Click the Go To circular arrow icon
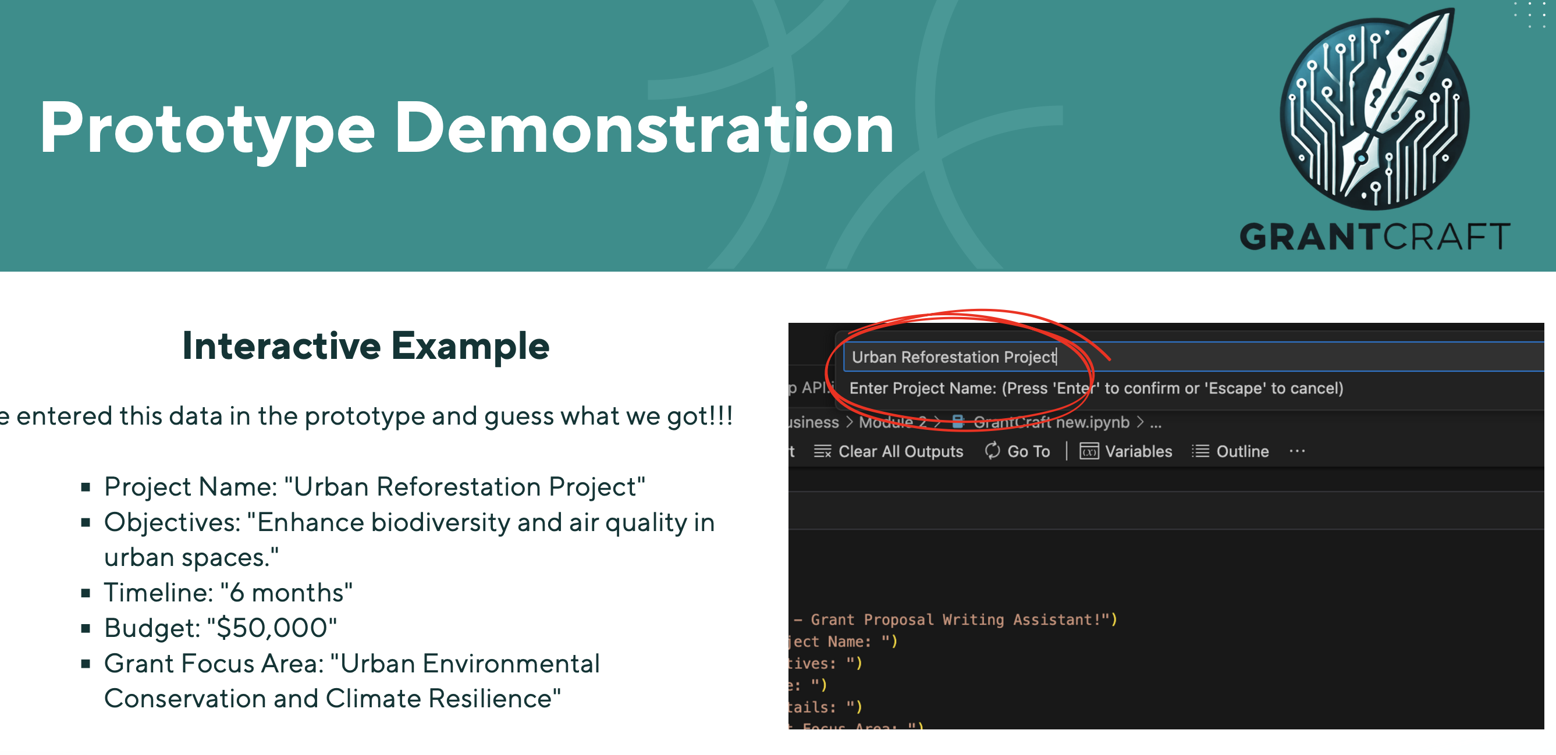This screenshot has width=1556, height=755. click(x=992, y=451)
